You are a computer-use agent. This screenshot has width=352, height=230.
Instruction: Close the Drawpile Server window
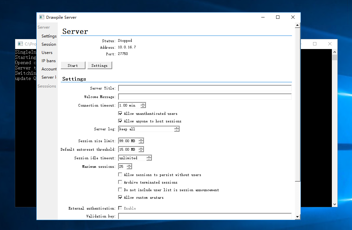point(293,17)
